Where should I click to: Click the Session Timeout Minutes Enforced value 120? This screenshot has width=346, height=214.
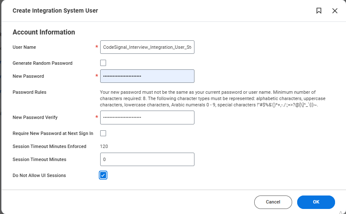pos(104,146)
